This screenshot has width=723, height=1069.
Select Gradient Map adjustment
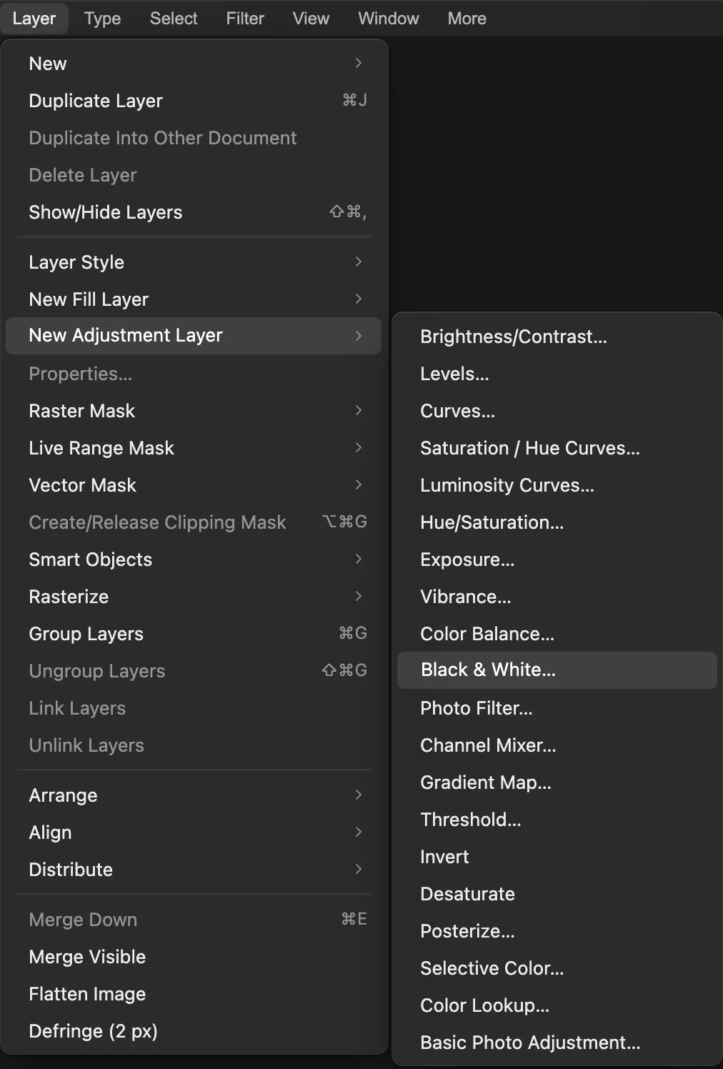pyautogui.click(x=557, y=782)
